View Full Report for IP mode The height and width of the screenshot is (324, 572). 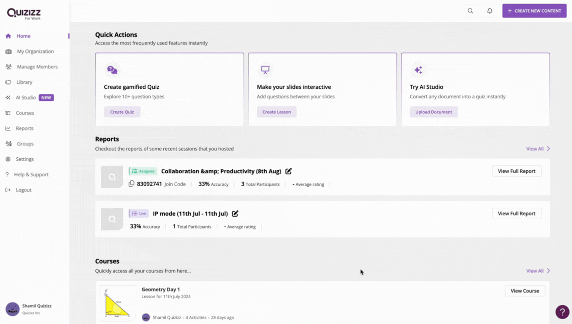(517, 214)
